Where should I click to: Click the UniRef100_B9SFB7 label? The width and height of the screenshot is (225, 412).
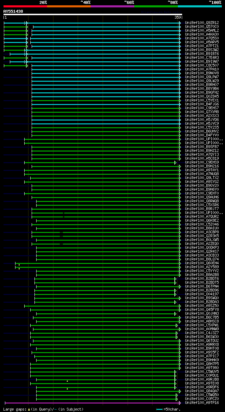pos(202,147)
